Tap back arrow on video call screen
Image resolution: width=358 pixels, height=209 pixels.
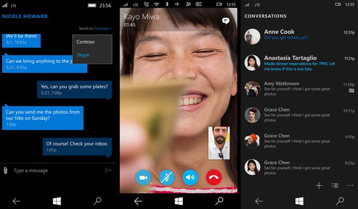click(138, 201)
